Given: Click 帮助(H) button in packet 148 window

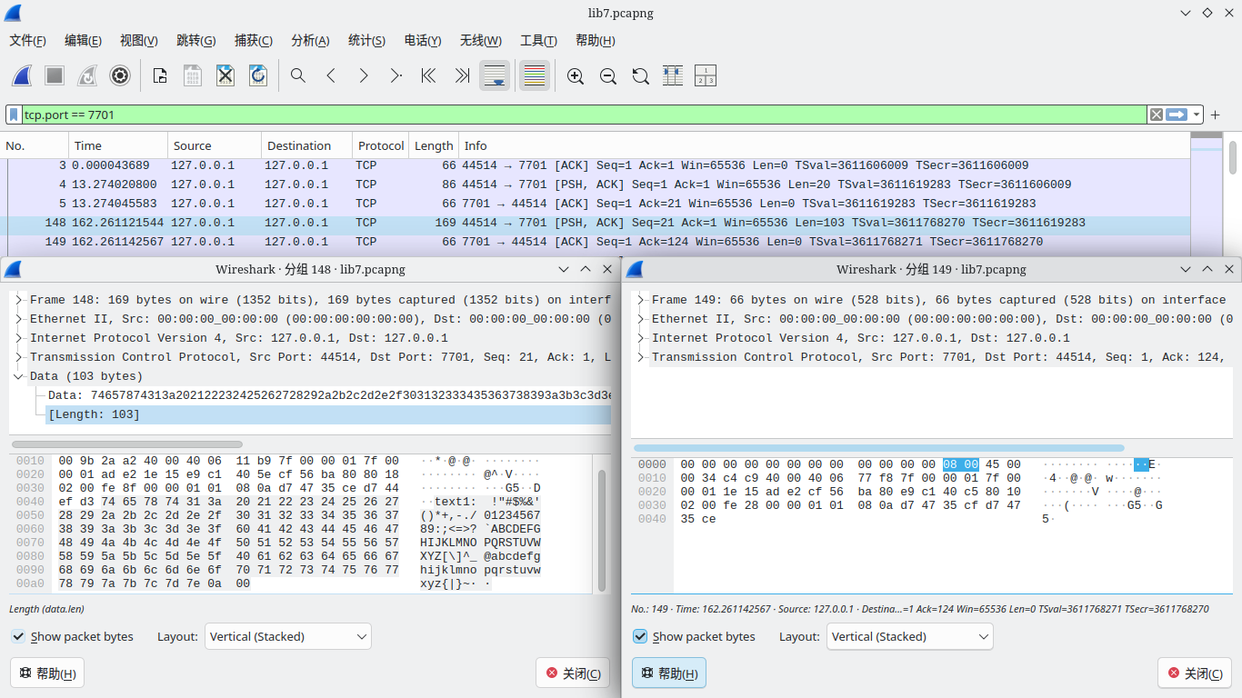Looking at the screenshot, I should (x=47, y=673).
